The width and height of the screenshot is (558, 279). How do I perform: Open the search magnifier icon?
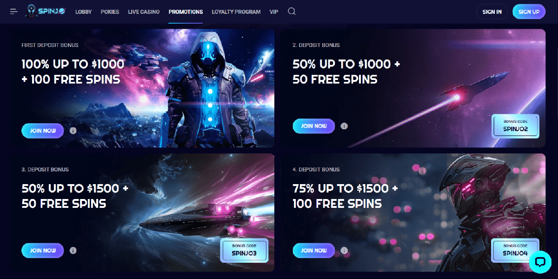point(292,12)
